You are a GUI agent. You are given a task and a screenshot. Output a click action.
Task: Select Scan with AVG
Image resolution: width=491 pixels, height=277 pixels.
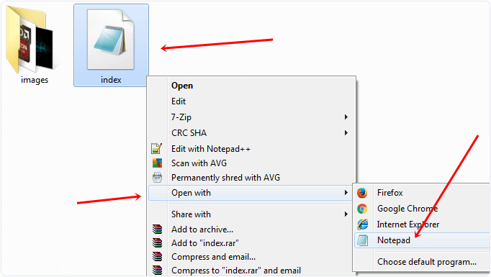point(199,163)
